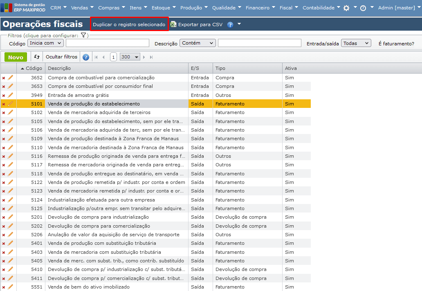
Task: Open the page size 300 dropdown
Action: (130, 57)
